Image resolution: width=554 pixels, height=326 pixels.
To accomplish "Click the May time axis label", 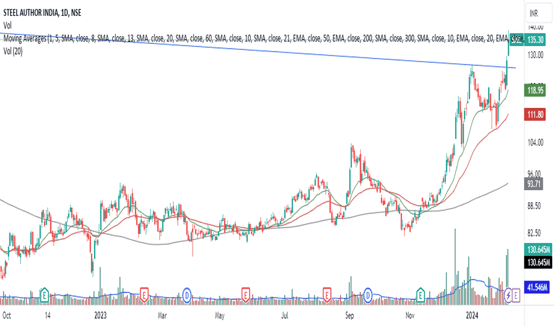I will (219, 315).
